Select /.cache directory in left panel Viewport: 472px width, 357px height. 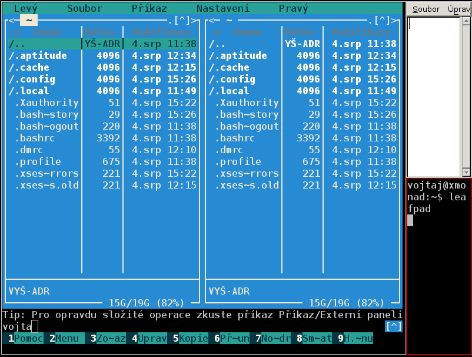tap(102, 68)
